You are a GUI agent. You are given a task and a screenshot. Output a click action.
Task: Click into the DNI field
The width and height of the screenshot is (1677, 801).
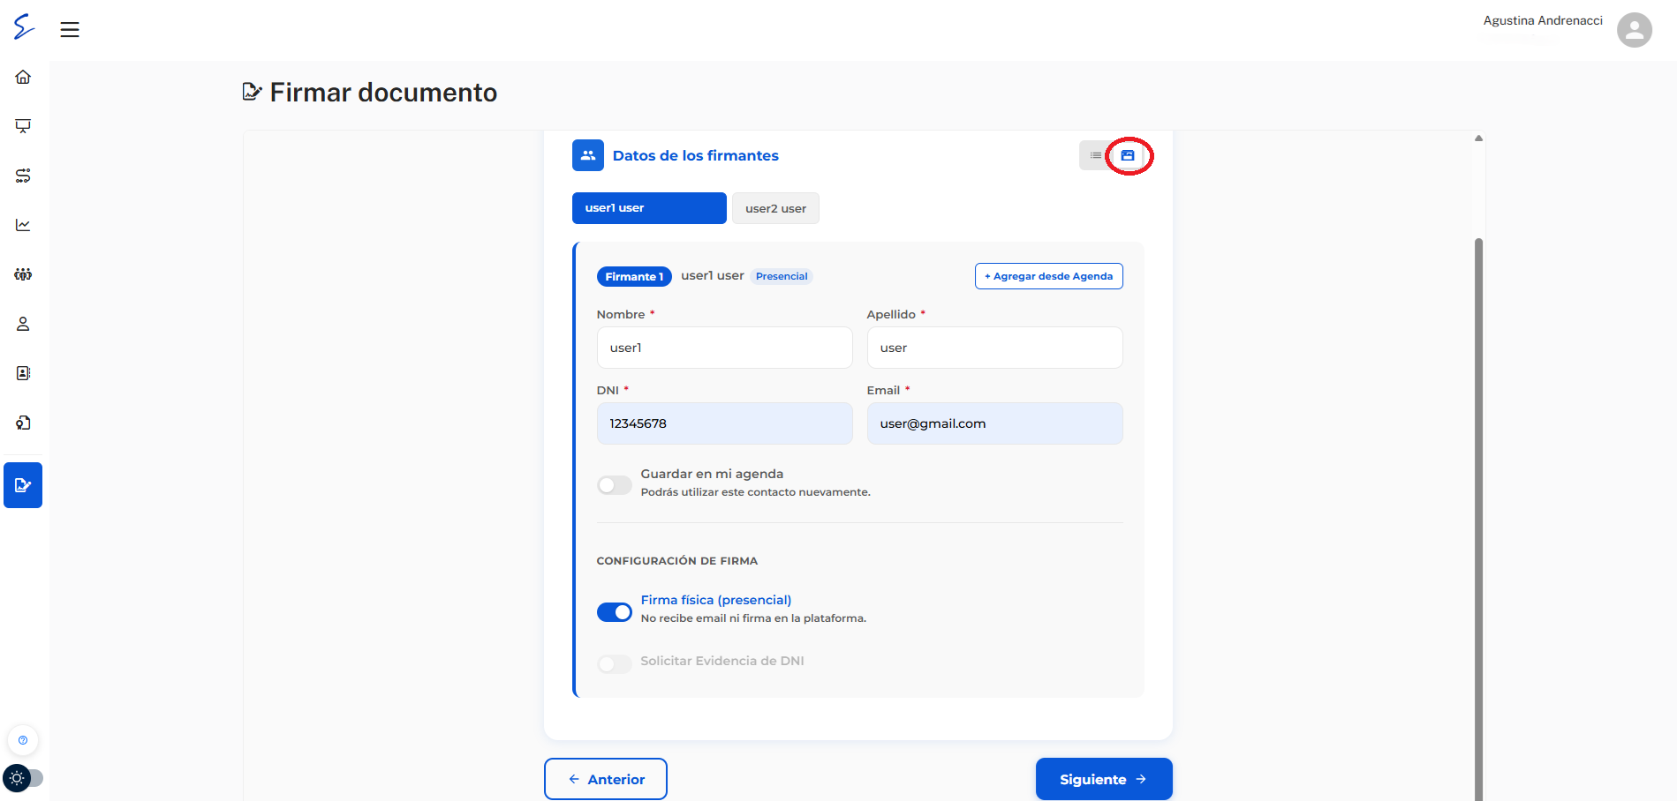point(725,423)
